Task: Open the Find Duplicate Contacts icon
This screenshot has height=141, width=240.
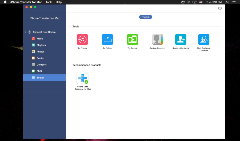Action: (204, 40)
